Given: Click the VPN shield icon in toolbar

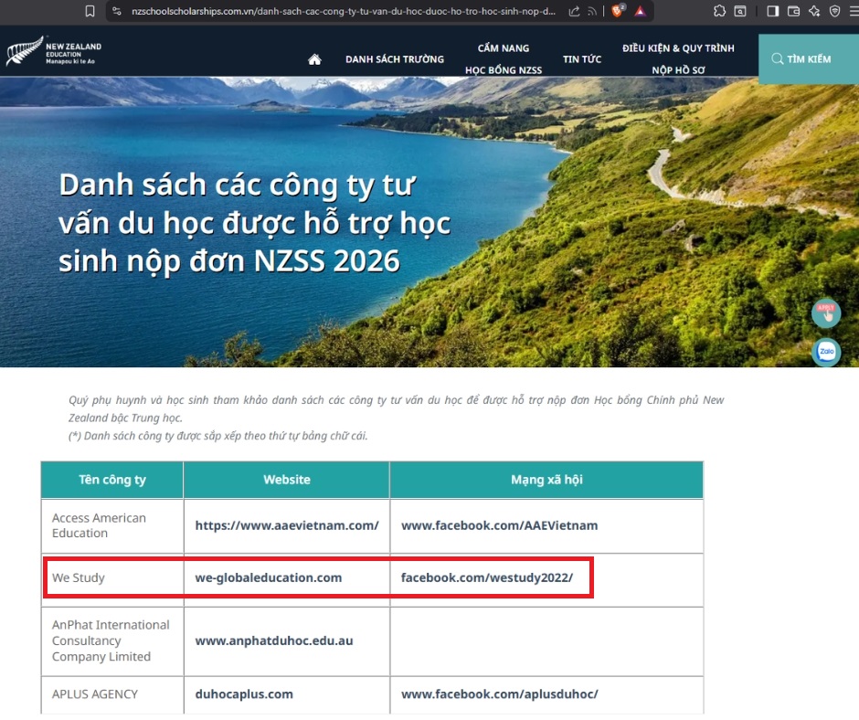Looking at the screenshot, I should (834, 11).
